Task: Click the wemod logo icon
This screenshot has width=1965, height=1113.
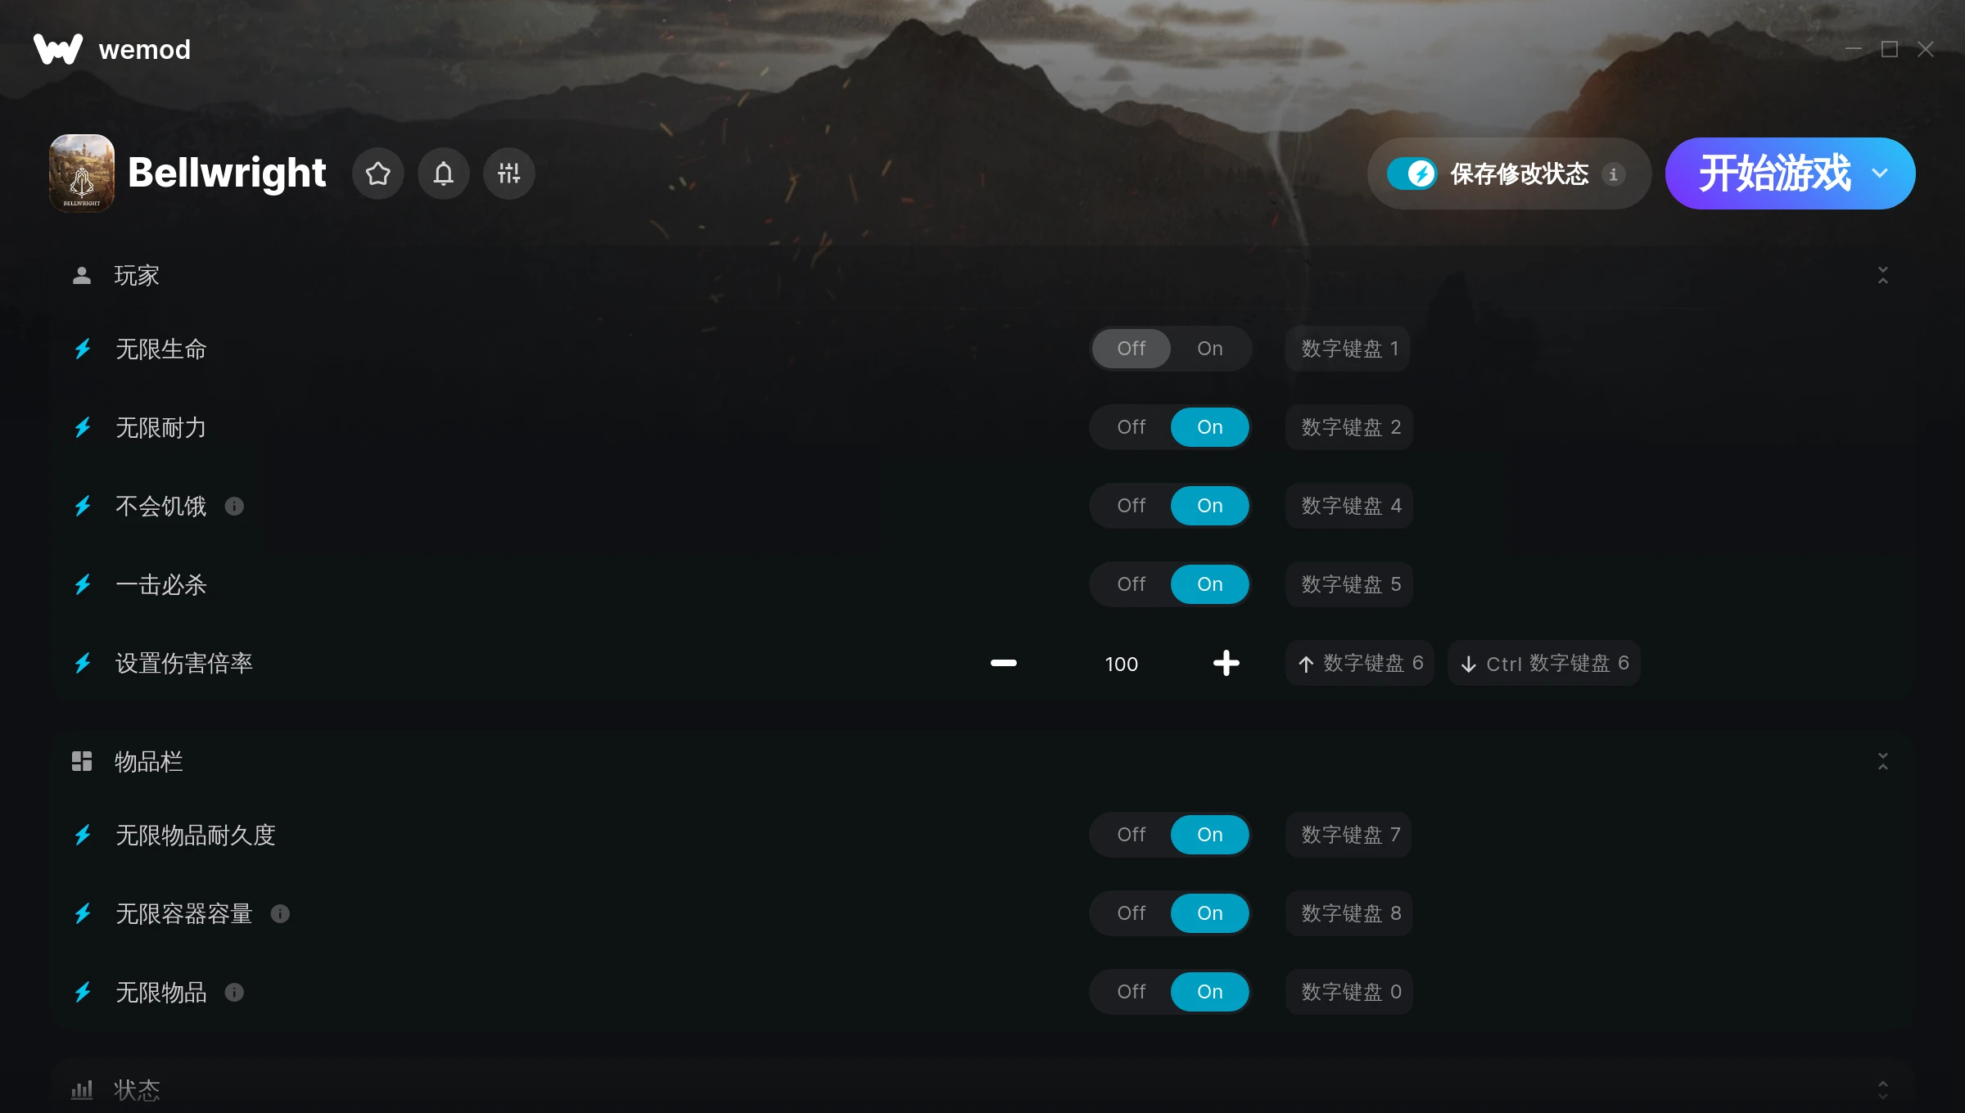Action: coord(57,49)
